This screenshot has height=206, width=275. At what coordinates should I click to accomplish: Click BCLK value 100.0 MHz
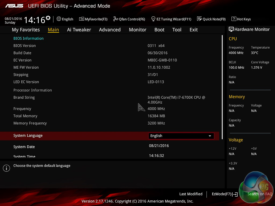(236, 67)
